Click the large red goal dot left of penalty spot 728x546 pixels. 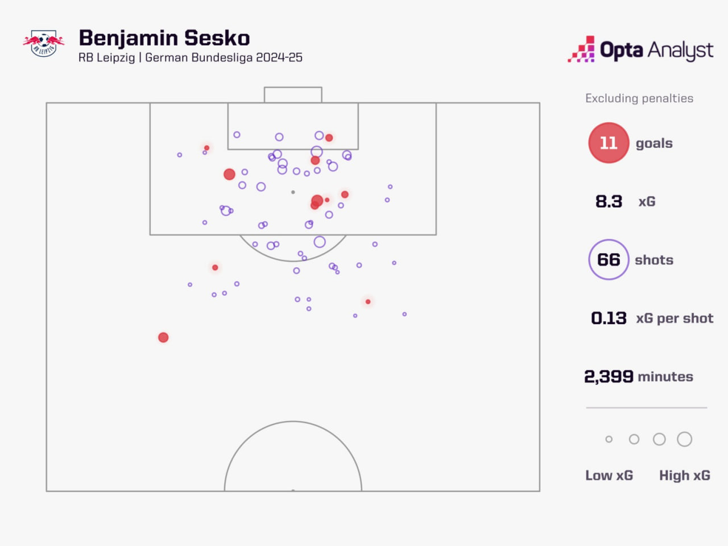(229, 174)
